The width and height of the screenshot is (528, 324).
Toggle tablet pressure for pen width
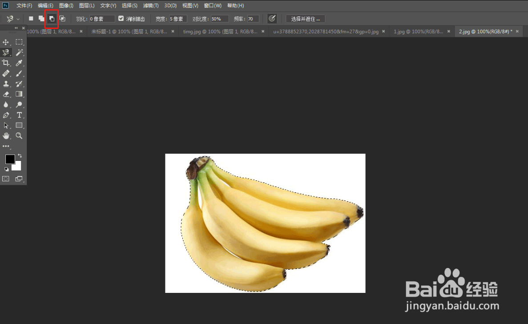point(272,19)
